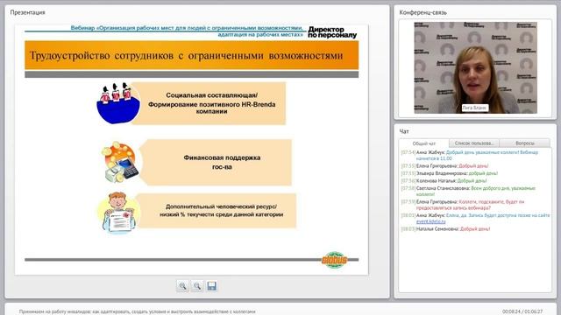Viewport: 561px width, 315px height.
Task: Open the Вопросы tab
Action: click(x=525, y=143)
